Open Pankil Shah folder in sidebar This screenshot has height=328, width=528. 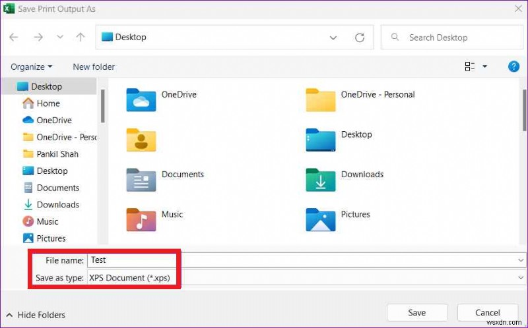tap(50, 154)
